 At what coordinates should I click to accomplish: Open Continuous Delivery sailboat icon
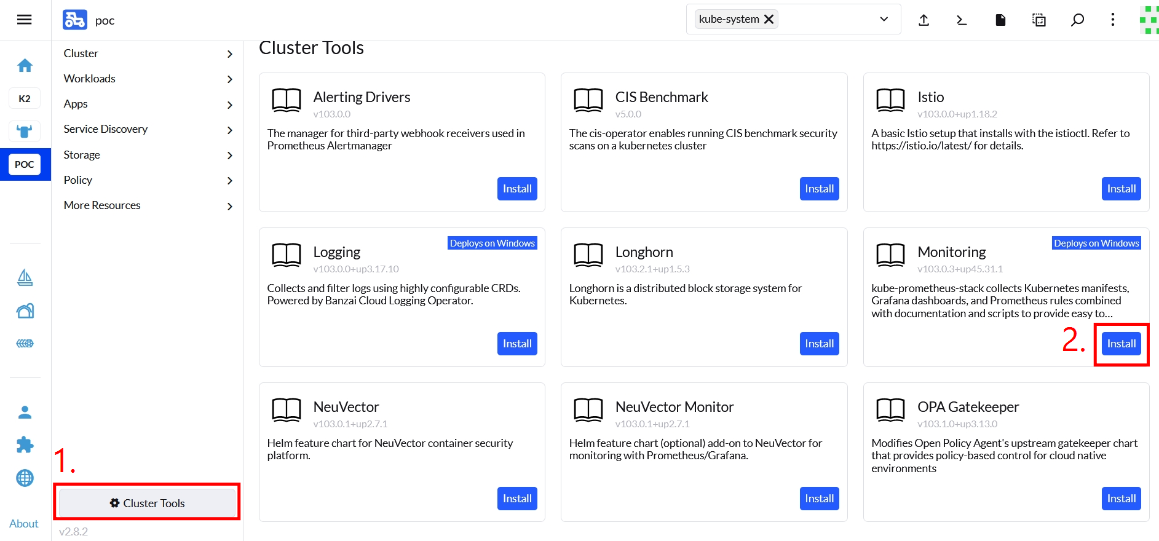click(x=25, y=278)
